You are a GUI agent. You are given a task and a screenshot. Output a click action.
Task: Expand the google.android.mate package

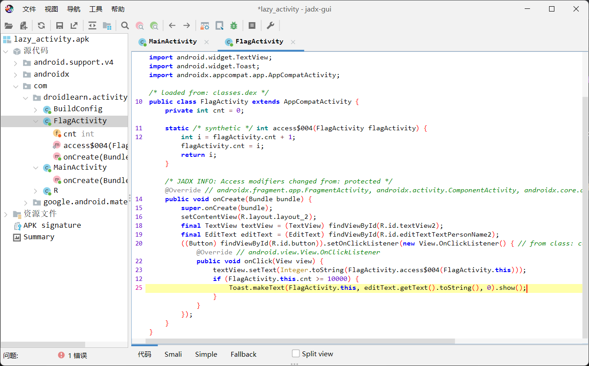(x=25, y=202)
